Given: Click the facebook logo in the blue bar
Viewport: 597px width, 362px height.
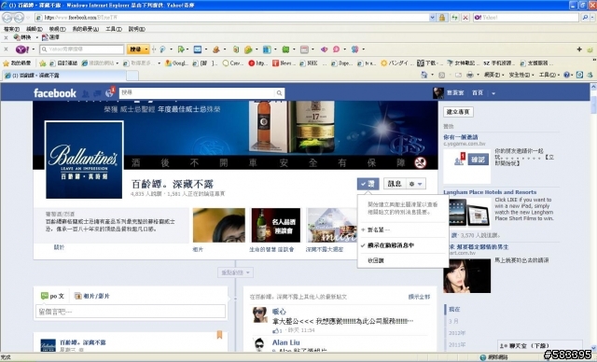Looking at the screenshot, I should pyautogui.click(x=55, y=93).
